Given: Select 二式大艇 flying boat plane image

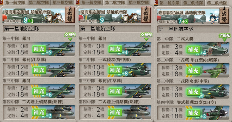Looking at the screenshot, I should pos(215,49).
